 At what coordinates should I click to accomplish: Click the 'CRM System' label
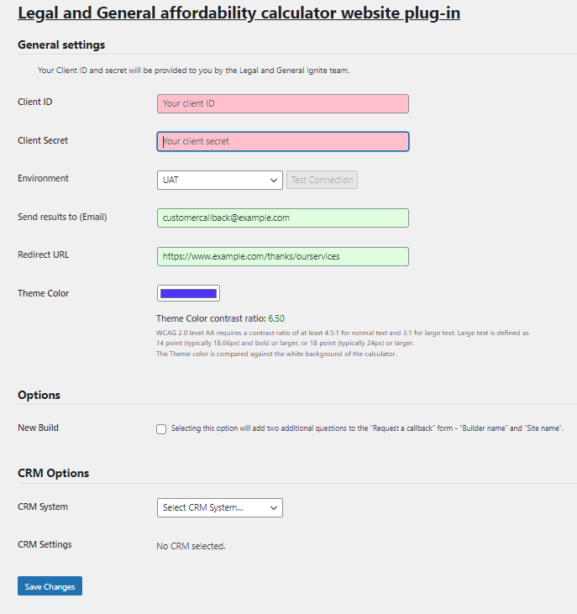pyautogui.click(x=43, y=506)
